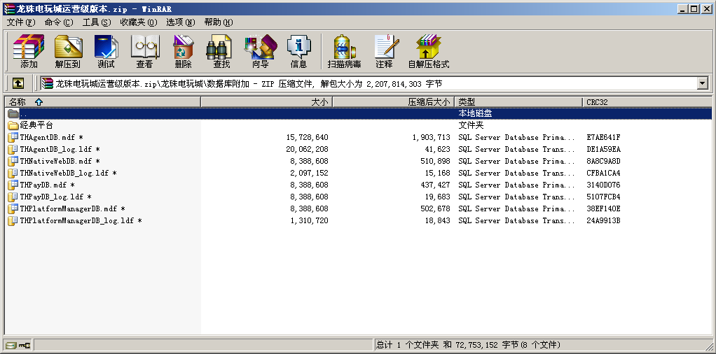Open the Wizard (向导) tool
Screen dimensions: 716x354
[x=260, y=50]
